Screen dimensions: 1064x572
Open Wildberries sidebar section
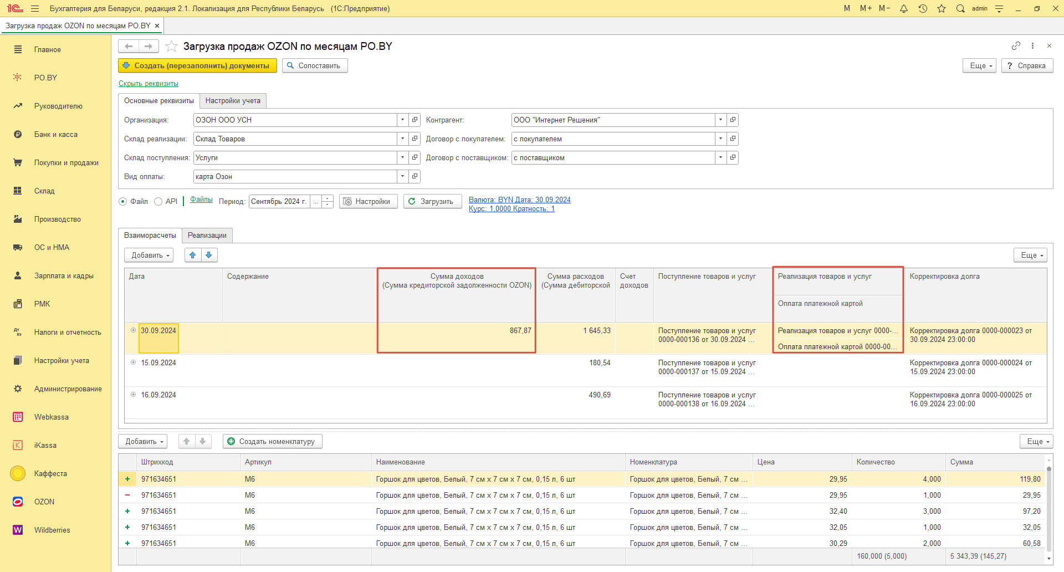(x=52, y=530)
